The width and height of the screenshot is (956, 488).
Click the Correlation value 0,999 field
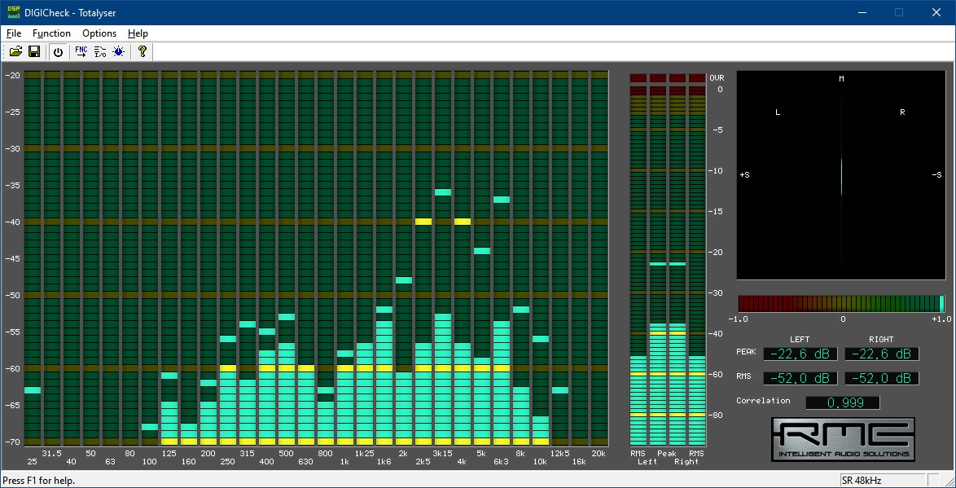pos(843,402)
